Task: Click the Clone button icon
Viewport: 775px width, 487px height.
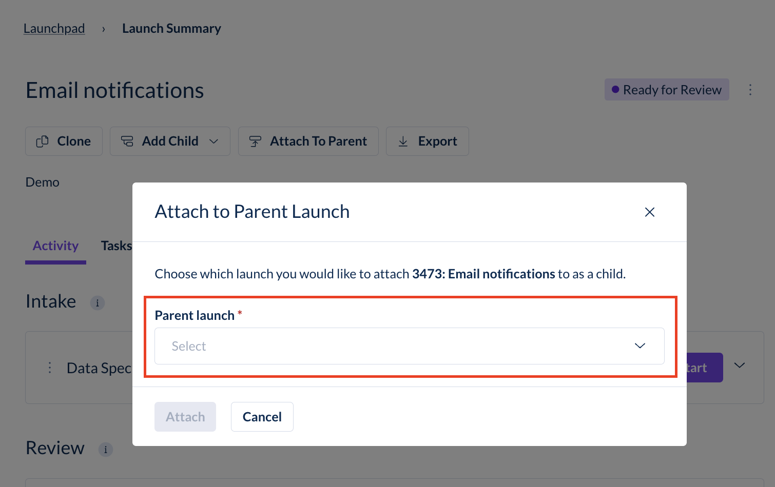Action: (43, 141)
